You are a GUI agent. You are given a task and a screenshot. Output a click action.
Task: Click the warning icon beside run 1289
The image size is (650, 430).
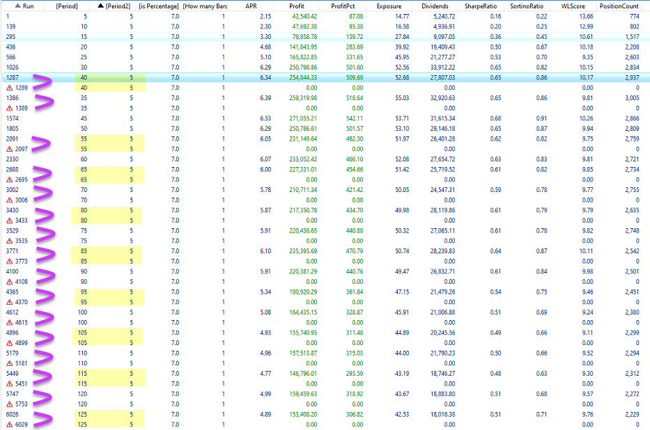pyautogui.click(x=8, y=88)
